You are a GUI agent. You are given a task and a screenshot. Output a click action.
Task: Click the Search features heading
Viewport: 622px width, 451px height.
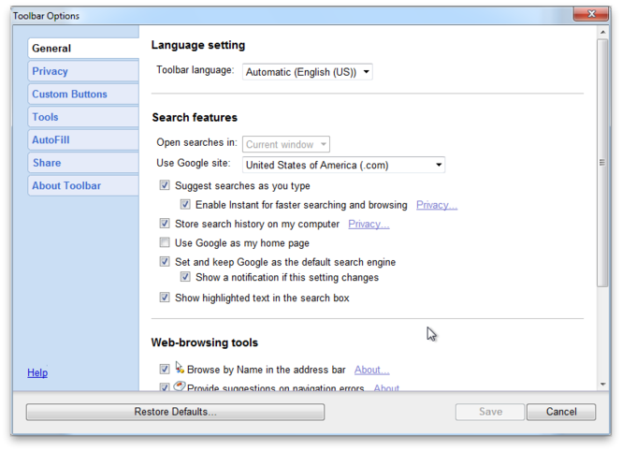[x=195, y=117]
